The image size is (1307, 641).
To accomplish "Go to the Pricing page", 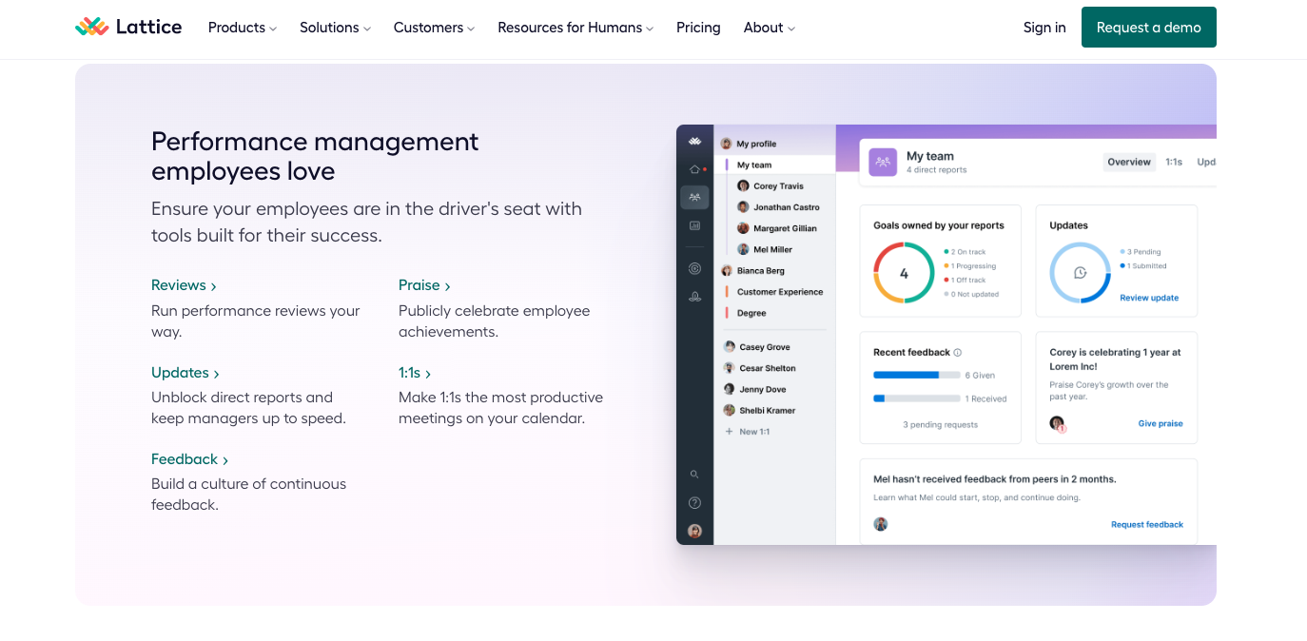I will click(698, 28).
